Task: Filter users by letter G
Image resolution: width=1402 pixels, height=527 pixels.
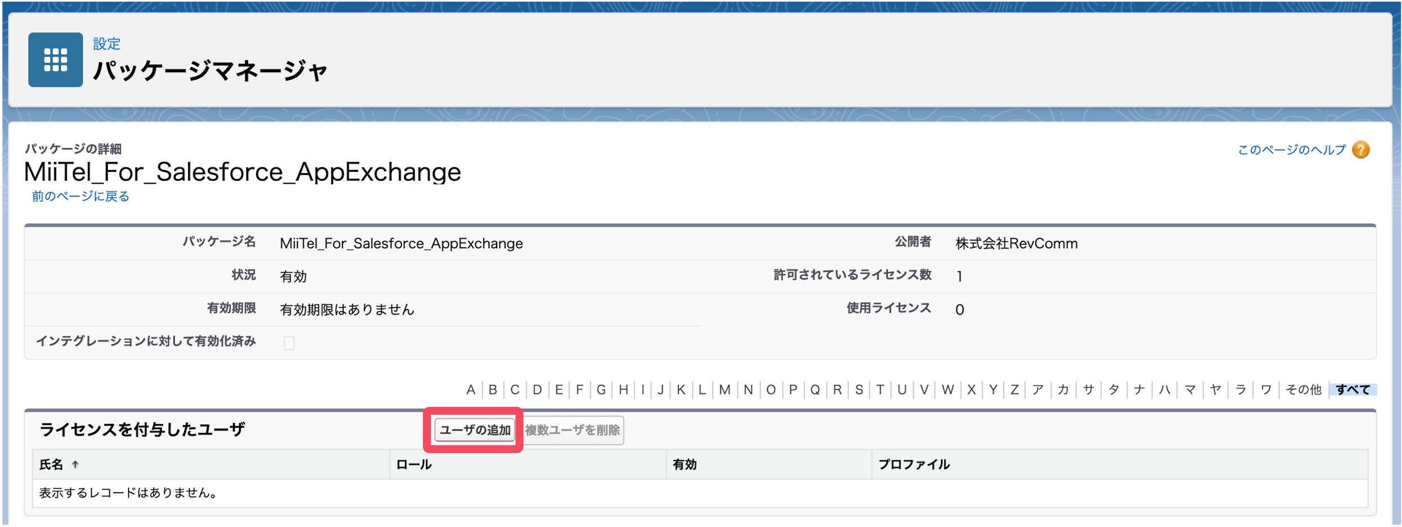Action: pyautogui.click(x=601, y=389)
